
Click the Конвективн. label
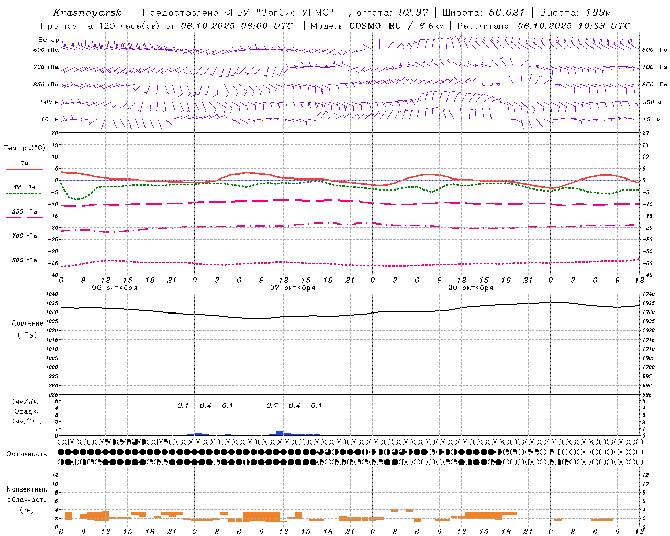click(x=27, y=489)
